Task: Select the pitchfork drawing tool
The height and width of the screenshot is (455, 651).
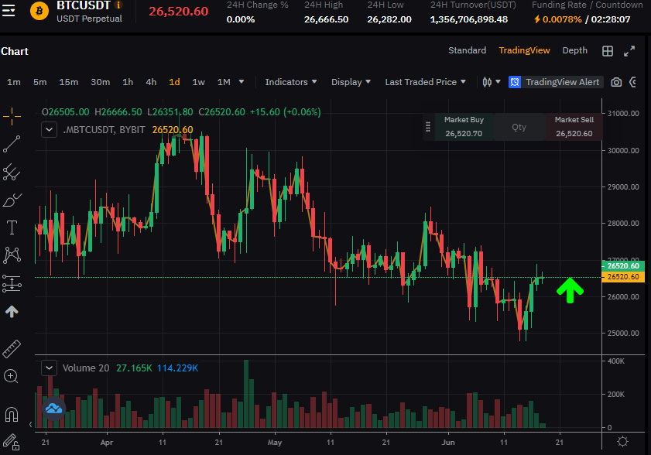Action: point(12,172)
